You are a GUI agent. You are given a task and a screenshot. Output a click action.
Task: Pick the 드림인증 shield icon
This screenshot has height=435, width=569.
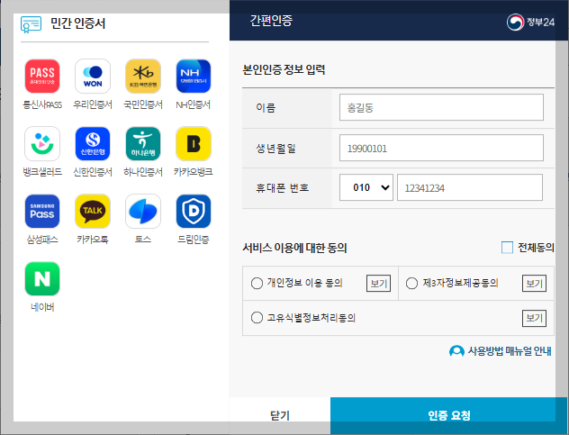194,212
